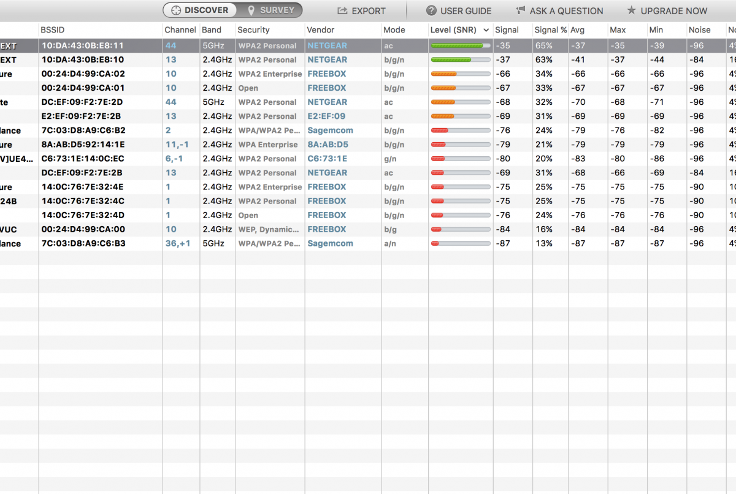Viewport: 736px width, 494px height.
Task: Select row with BSSID 00:24:D4:99:CA:02
Action: 368,74
